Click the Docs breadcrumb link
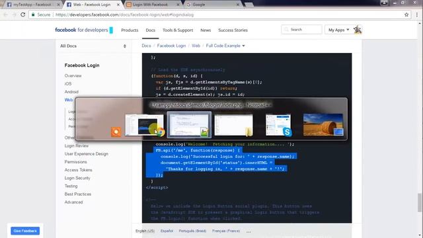This screenshot has width=423, height=238. pos(146,46)
